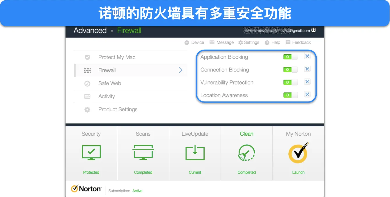Click Completed status under Clean
This screenshot has height=197, width=390.
tap(247, 172)
